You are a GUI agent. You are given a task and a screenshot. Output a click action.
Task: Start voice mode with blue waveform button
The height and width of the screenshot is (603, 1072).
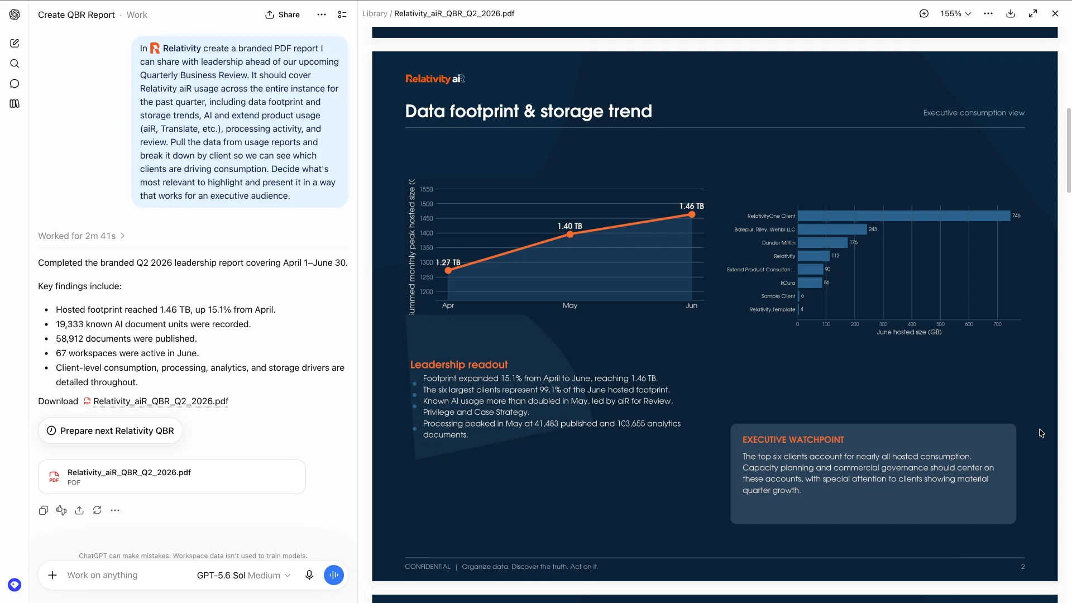click(334, 575)
